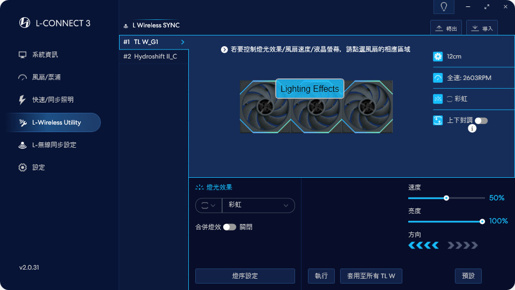Click the lightbulb icon in title bar
The width and height of the screenshot is (515, 290).
point(444,6)
